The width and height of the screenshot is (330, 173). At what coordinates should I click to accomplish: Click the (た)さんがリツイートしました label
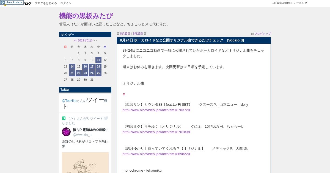[x=82, y=121]
